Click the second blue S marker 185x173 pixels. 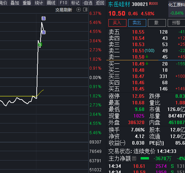pyautogui.click(x=44, y=32)
